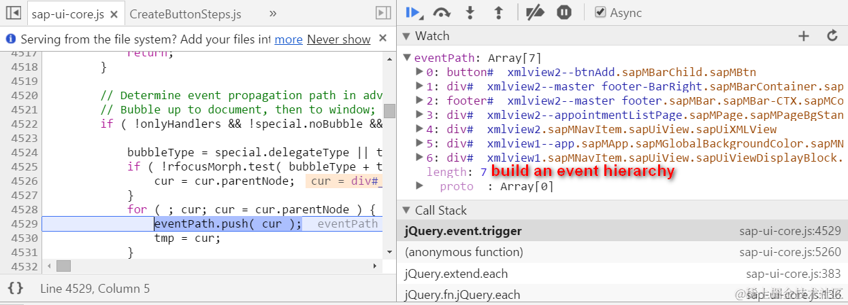Choose 'Never show' in infobar
Screen dimensions: 848x305
339,39
